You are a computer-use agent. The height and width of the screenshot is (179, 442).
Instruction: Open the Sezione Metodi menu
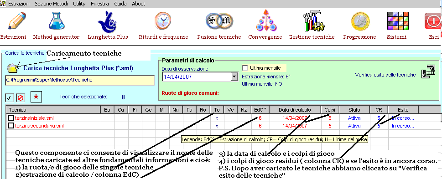pos(51,4)
